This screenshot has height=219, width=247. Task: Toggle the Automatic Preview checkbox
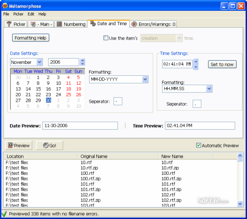tap(199, 145)
